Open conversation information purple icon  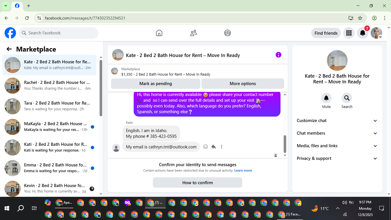pyautogui.click(x=279, y=55)
